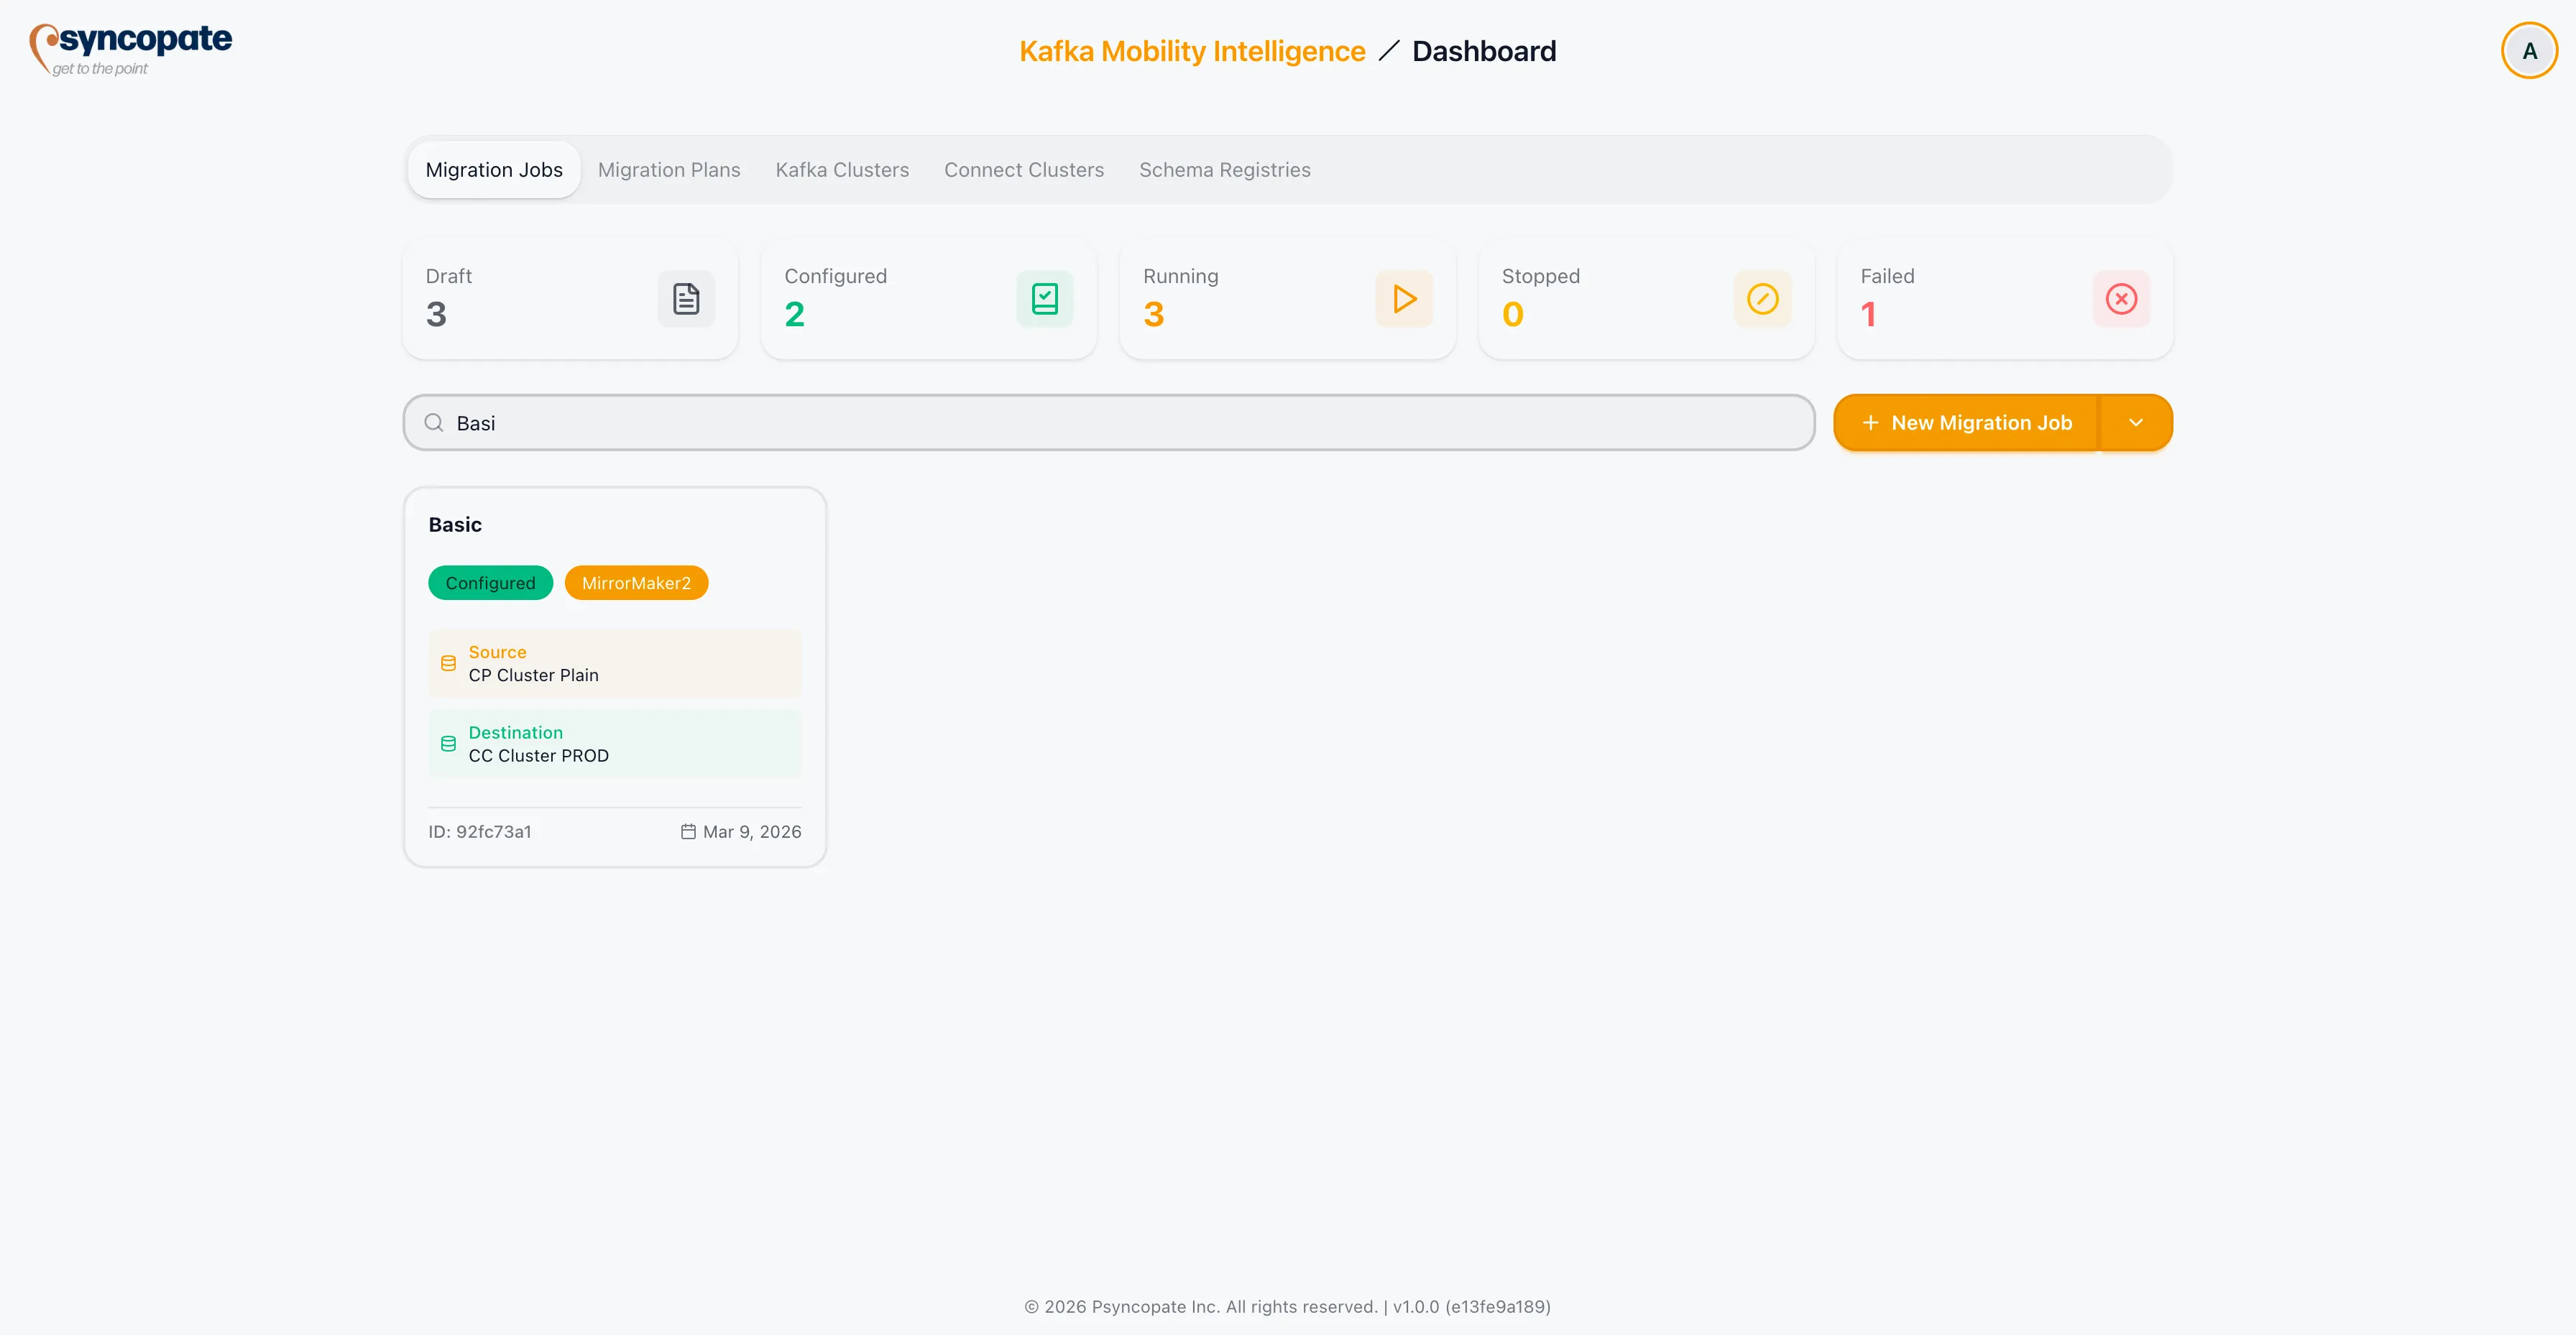The width and height of the screenshot is (2576, 1335).
Task: Click the Source database icon on Basic card
Action: [448, 663]
